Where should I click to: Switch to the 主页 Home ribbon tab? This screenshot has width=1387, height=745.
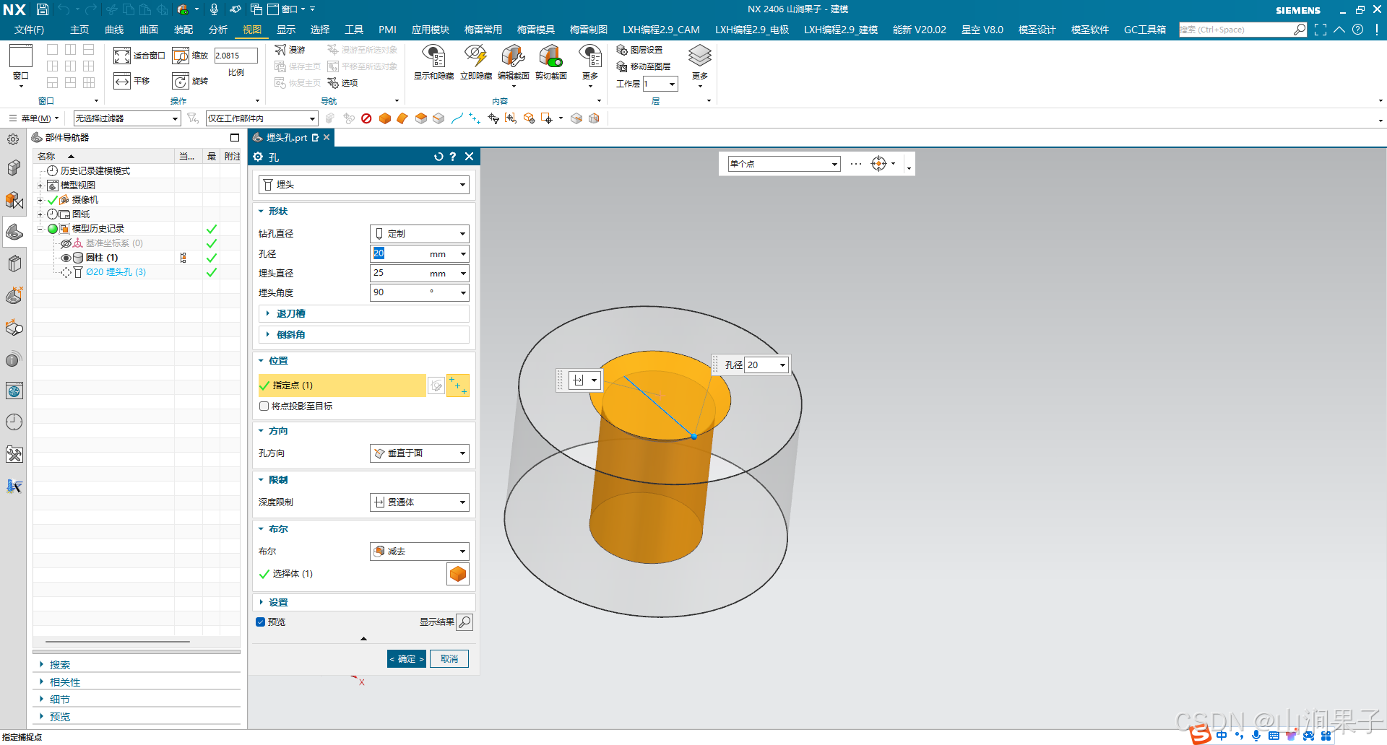point(79,30)
